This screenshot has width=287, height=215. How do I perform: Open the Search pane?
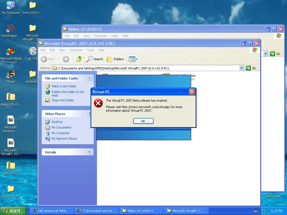95,59
